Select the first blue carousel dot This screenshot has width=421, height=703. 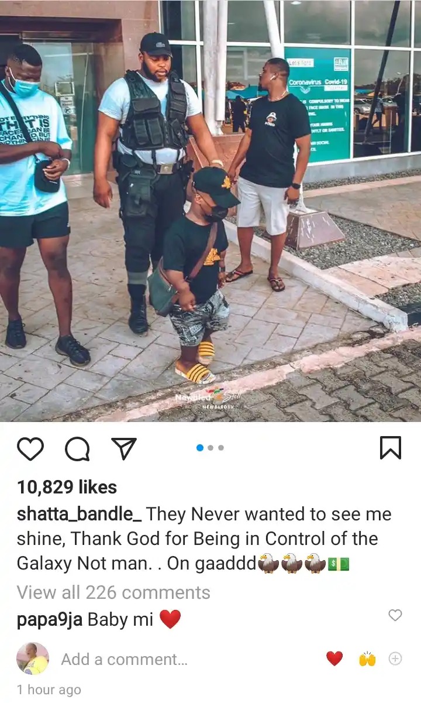click(x=200, y=448)
